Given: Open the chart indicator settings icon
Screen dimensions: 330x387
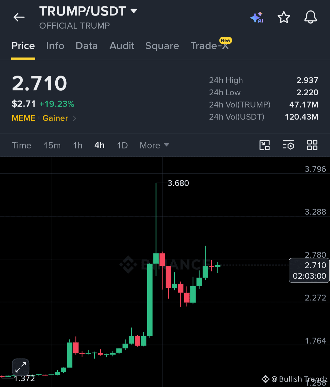Looking at the screenshot, I should coord(288,145).
